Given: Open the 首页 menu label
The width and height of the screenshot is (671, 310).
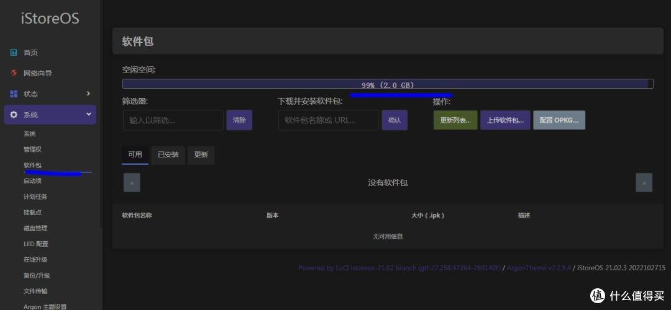Looking at the screenshot, I should tap(31, 53).
